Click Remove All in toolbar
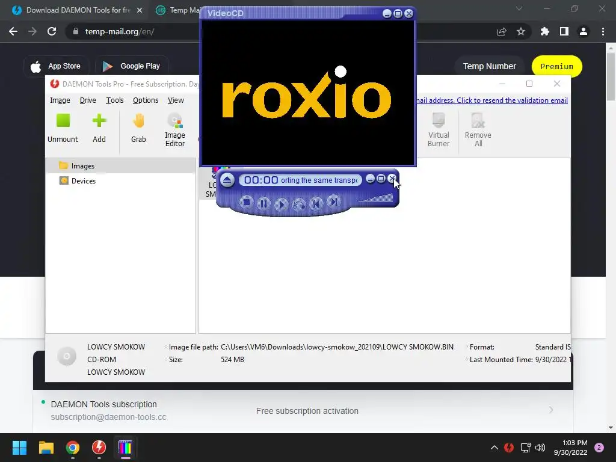 [x=478, y=130]
